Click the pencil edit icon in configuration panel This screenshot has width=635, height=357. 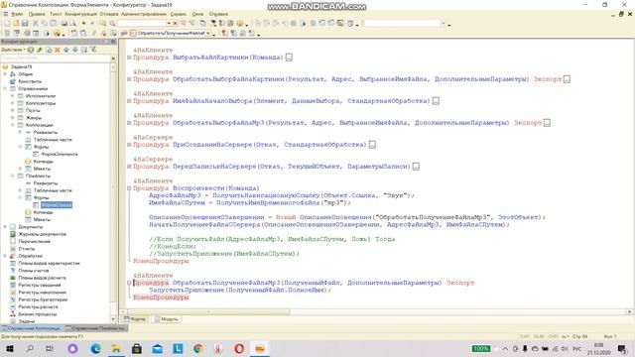pos(40,50)
